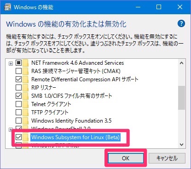Click folder icon beside SMB 1.0/CIFS entry

(x=25, y=96)
